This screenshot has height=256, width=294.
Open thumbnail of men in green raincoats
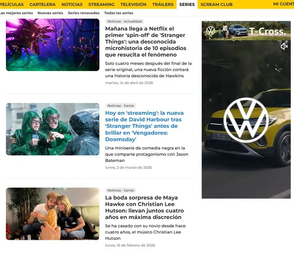(53, 129)
